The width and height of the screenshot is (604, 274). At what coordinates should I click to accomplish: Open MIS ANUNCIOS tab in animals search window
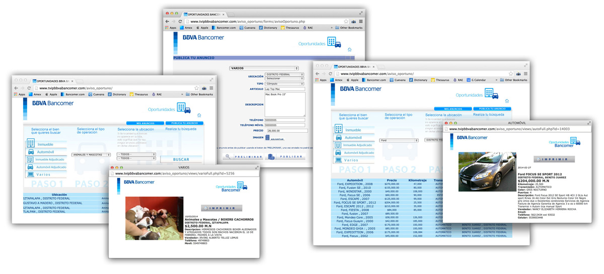(145, 123)
